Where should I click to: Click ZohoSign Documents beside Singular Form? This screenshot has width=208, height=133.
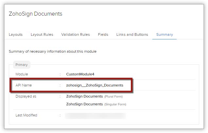point(84,104)
